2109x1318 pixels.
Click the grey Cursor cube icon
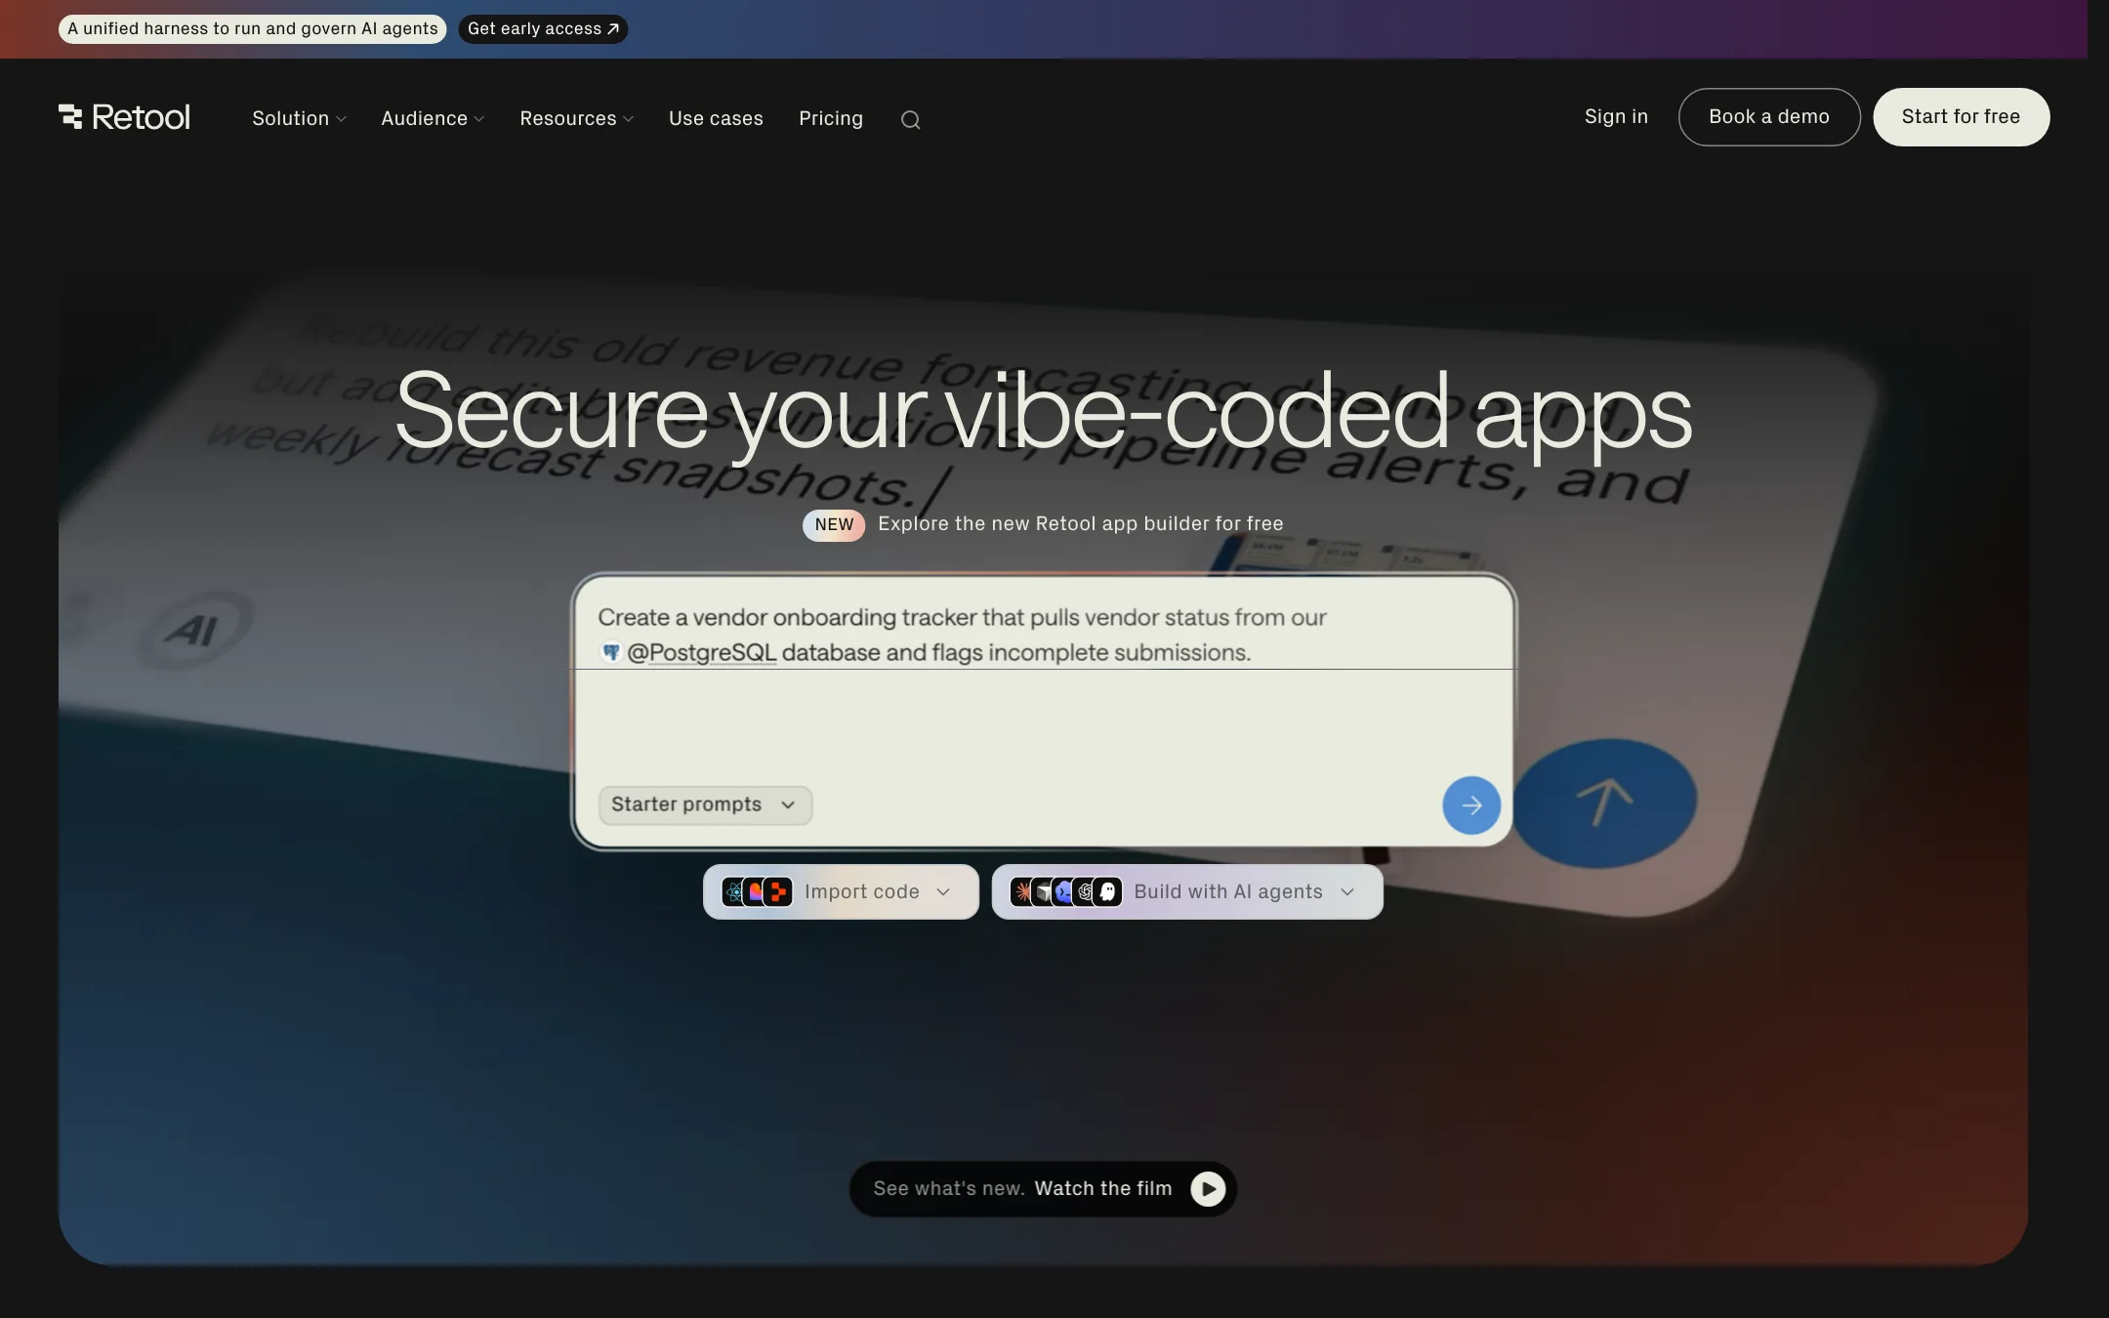(x=1043, y=891)
